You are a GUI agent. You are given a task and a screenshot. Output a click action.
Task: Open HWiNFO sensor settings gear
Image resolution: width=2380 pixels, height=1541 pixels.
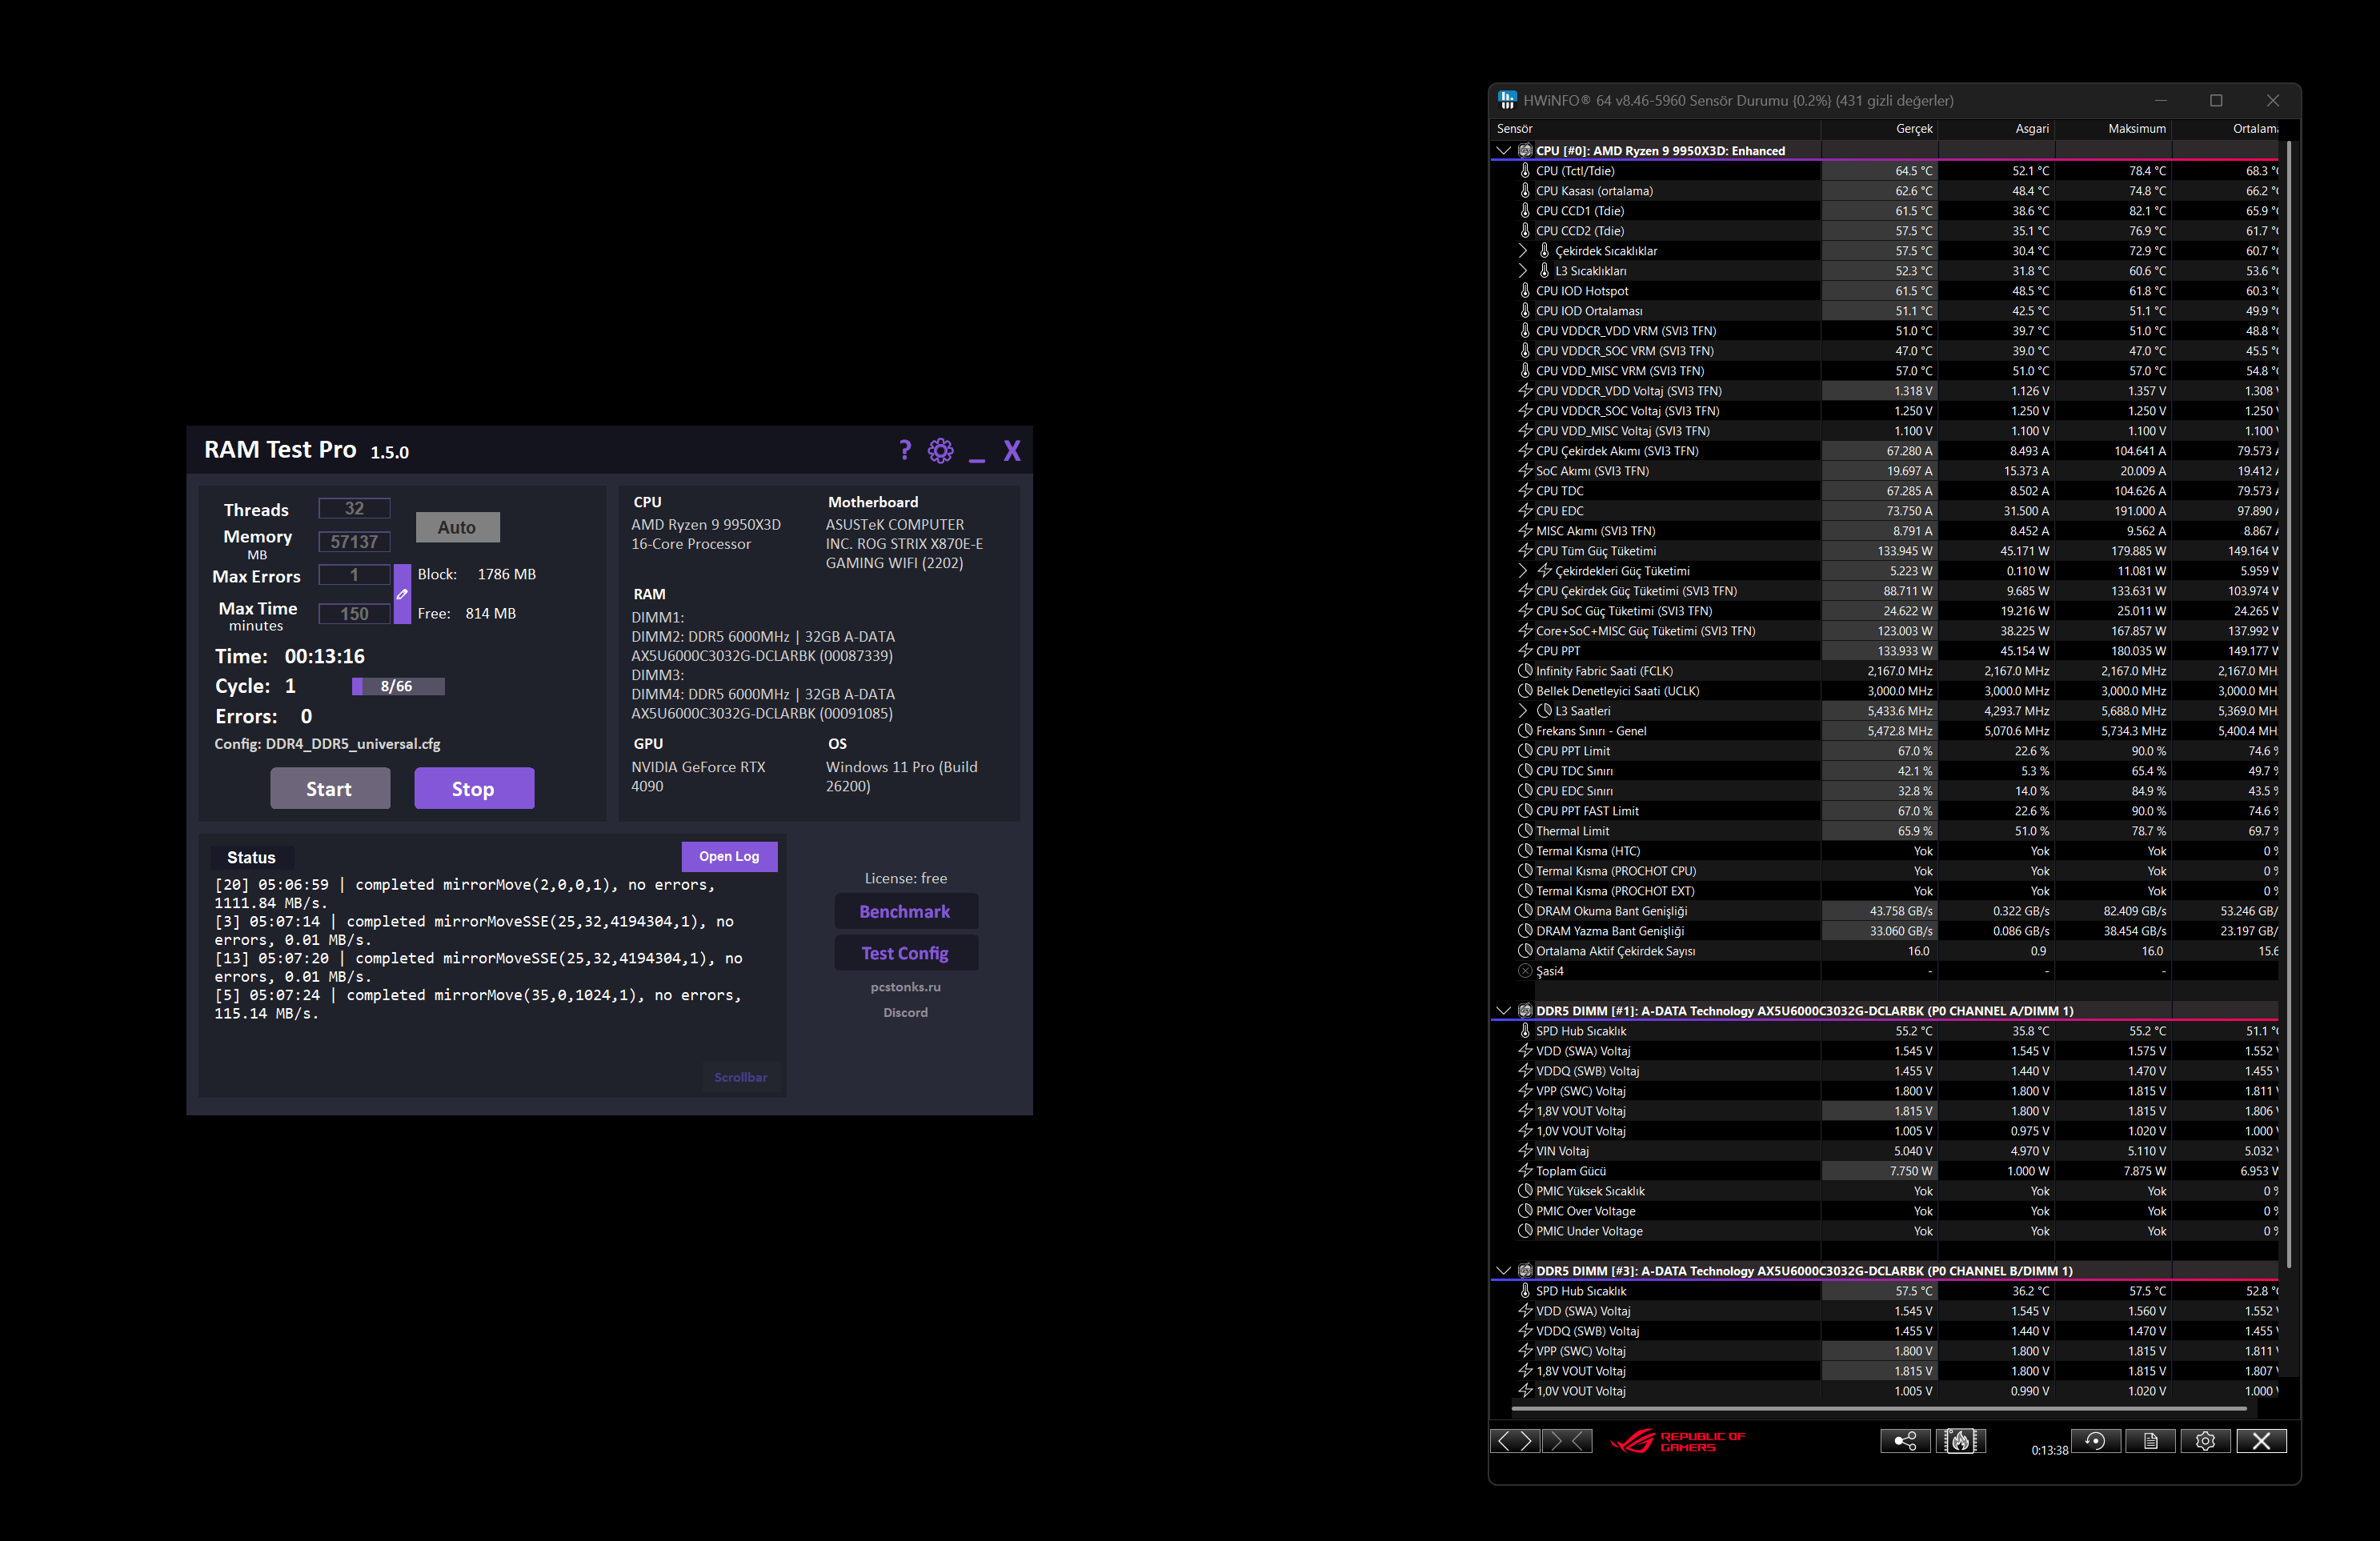2205,1440
